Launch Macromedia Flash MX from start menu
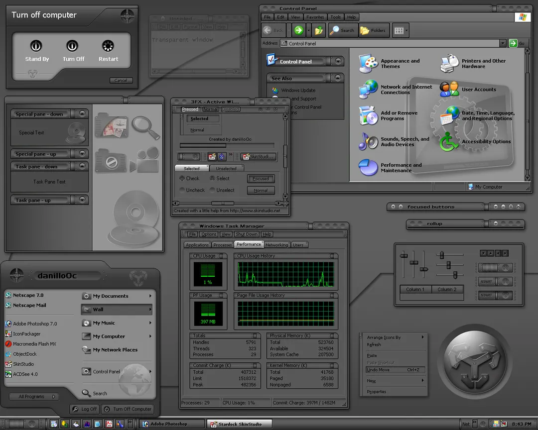Image resolution: width=538 pixels, height=430 pixels. [31, 344]
